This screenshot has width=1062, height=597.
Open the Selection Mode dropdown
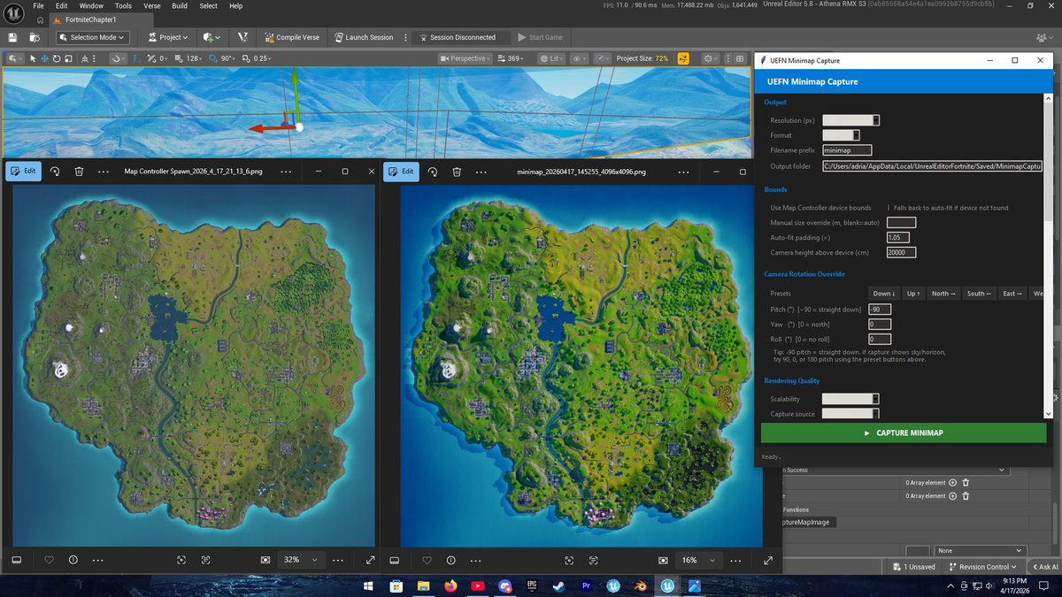click(x=92, y=37)
